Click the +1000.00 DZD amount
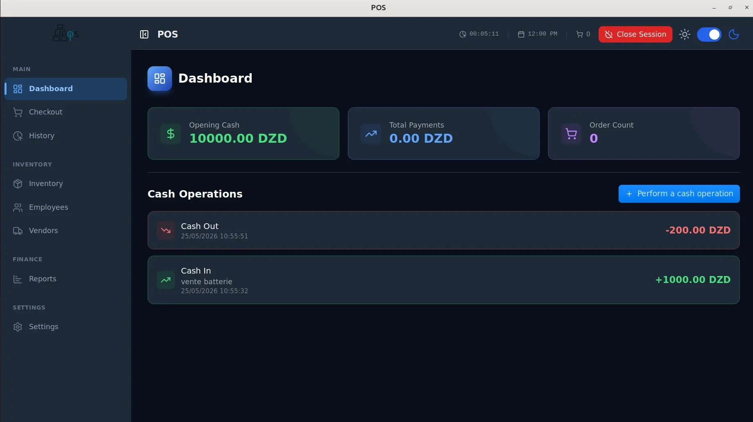 [693, 280]
